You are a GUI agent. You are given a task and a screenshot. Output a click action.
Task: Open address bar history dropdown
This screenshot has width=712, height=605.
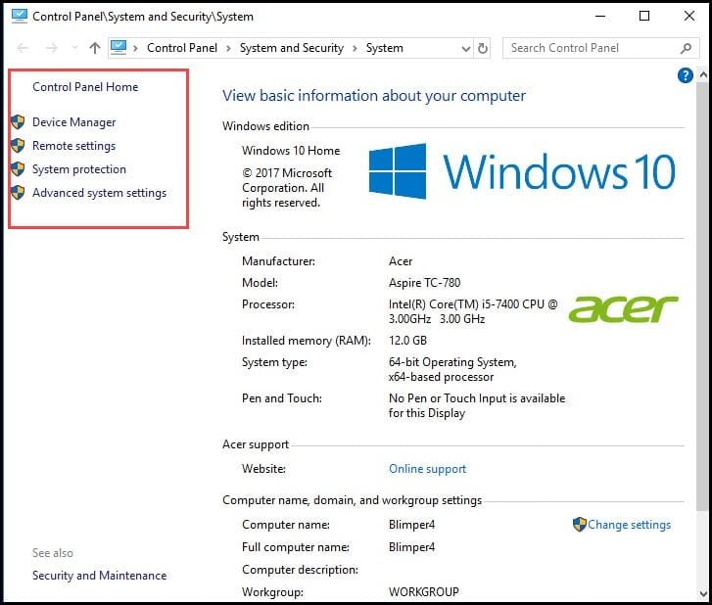click(465, 49)
